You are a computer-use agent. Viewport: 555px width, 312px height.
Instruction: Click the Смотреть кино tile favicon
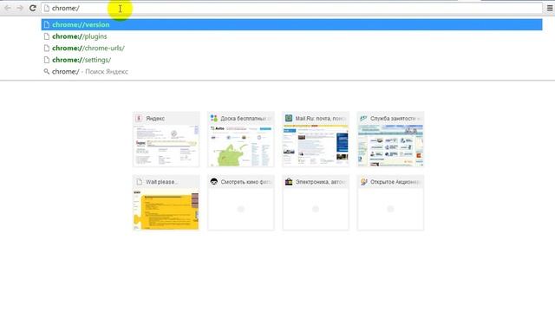pos(214,181)
